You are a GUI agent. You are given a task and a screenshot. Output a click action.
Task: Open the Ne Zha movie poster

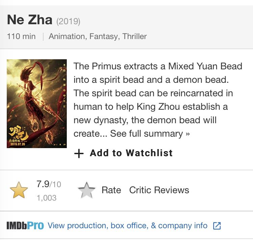click(x=37, y=103)
